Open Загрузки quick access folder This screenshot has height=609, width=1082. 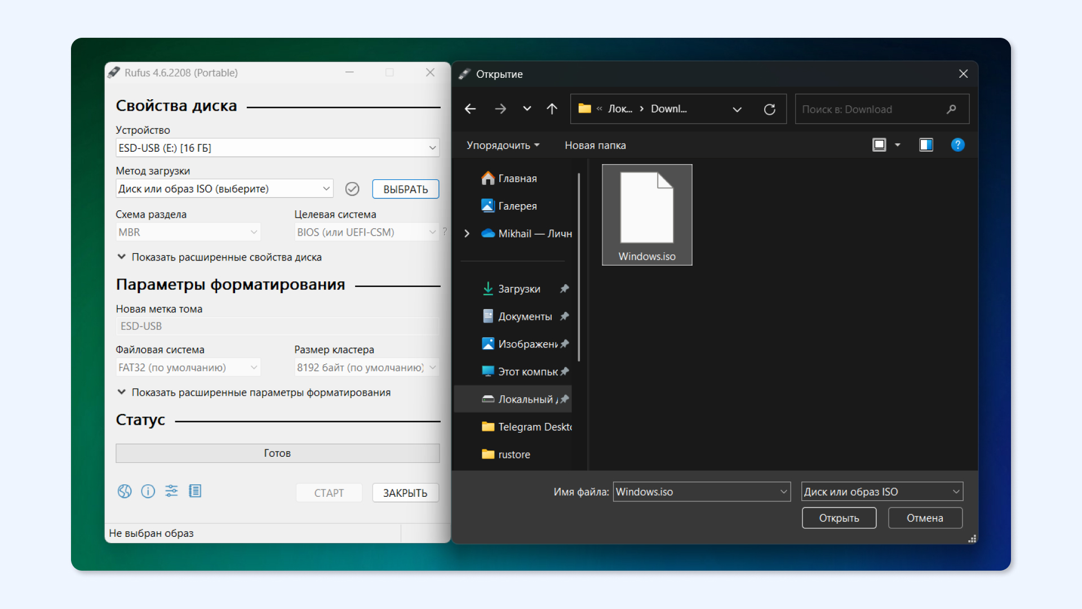pyautogui.click(x=512, y=289)
